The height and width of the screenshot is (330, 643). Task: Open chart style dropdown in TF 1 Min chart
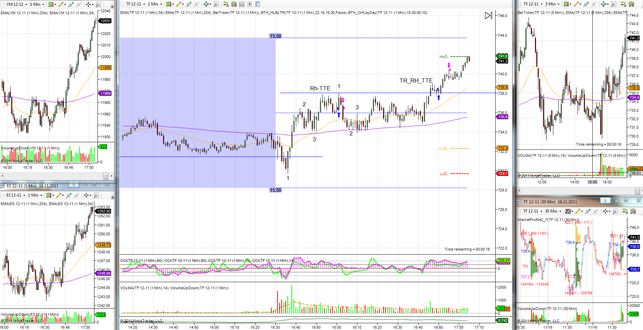(170, 4)
